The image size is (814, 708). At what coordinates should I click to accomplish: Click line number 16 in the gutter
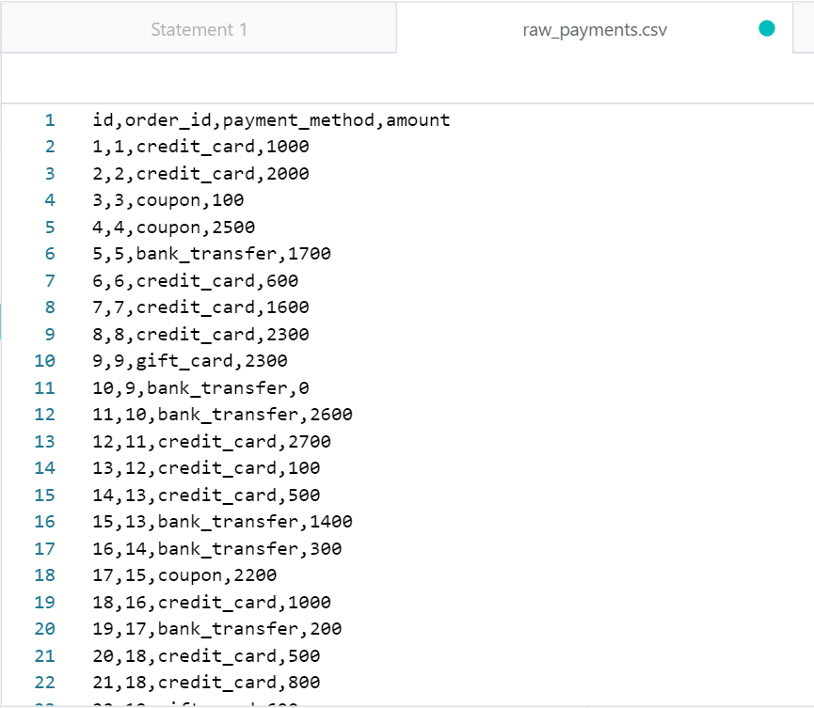tap(45, 522)
